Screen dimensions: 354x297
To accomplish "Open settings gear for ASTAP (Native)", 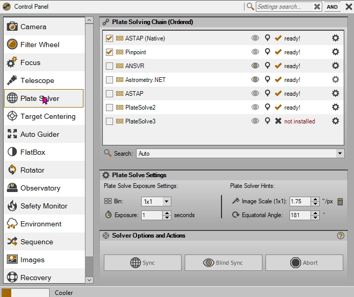I will click(336, 38).
